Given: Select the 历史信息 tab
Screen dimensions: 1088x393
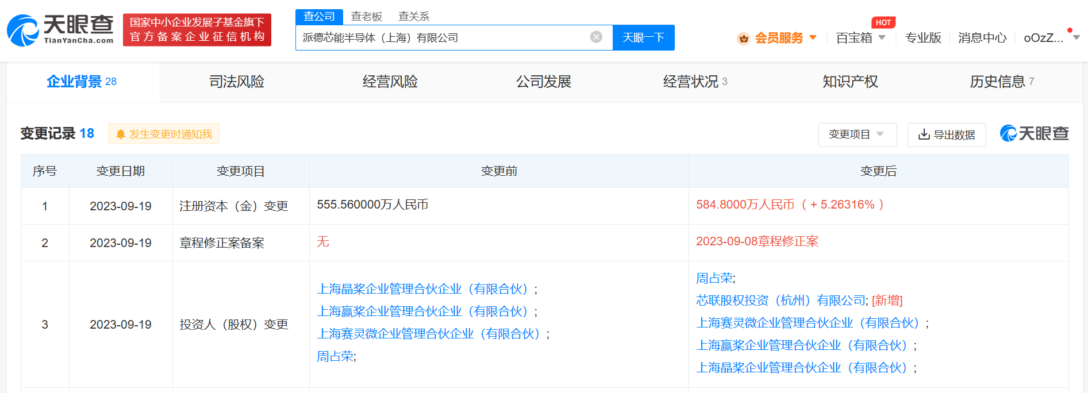Looking at the screenshot, I should point(1002,82).
